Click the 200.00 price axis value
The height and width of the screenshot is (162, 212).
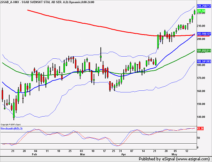point(201,39)
